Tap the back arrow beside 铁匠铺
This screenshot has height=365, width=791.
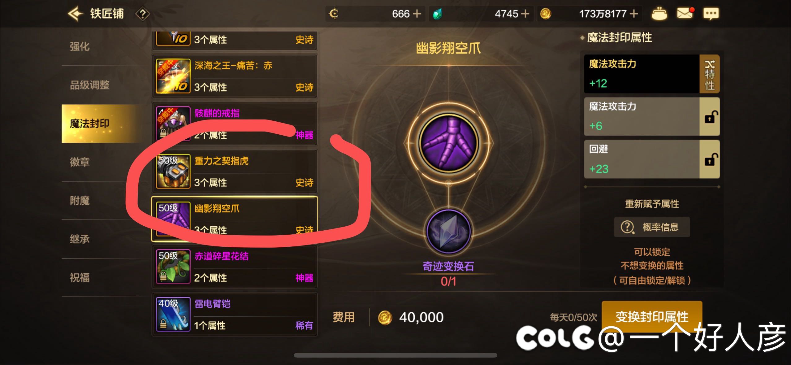pos(75,14)
